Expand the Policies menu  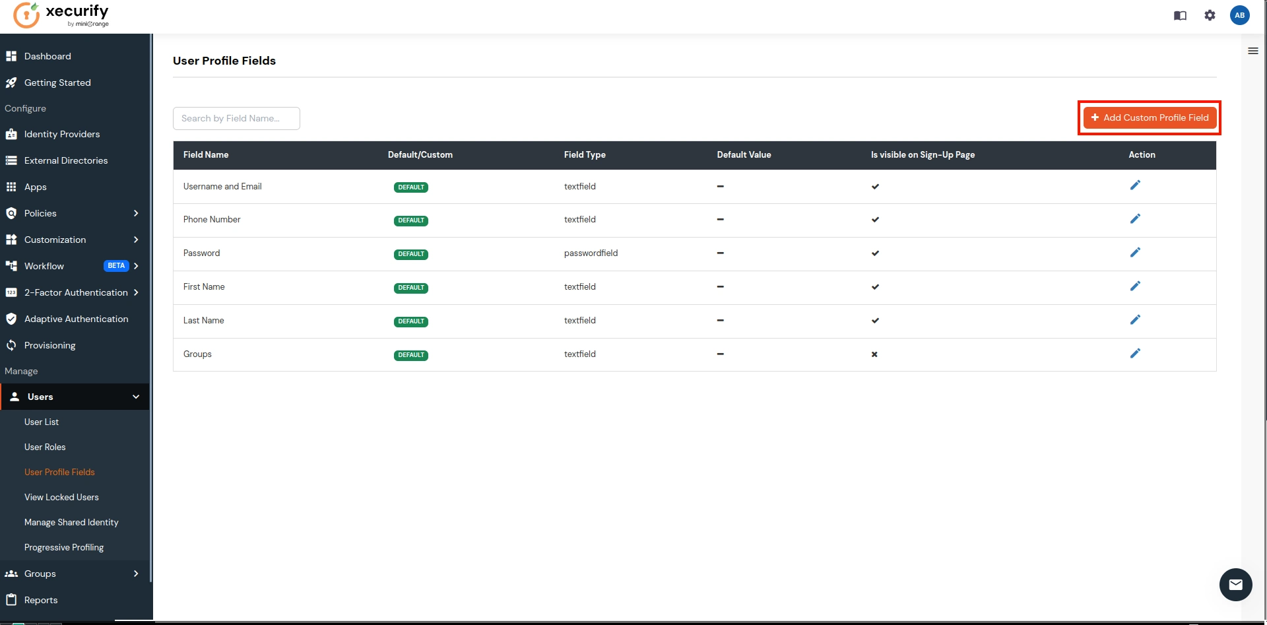(136, 213)
